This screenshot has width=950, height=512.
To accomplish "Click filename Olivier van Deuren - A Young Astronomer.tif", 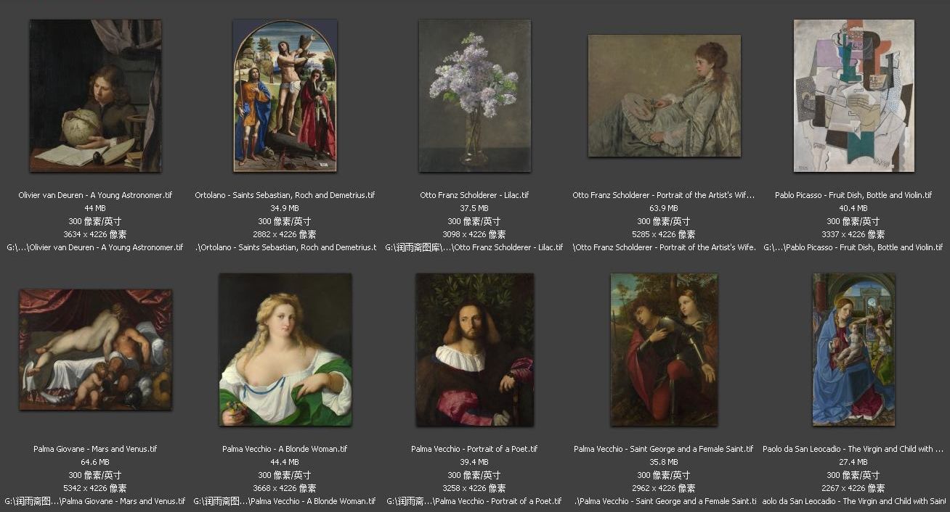I will pos(95,195).
